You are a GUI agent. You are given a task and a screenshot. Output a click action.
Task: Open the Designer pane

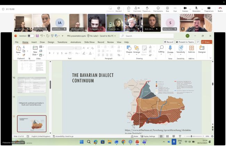click(202, 49)
